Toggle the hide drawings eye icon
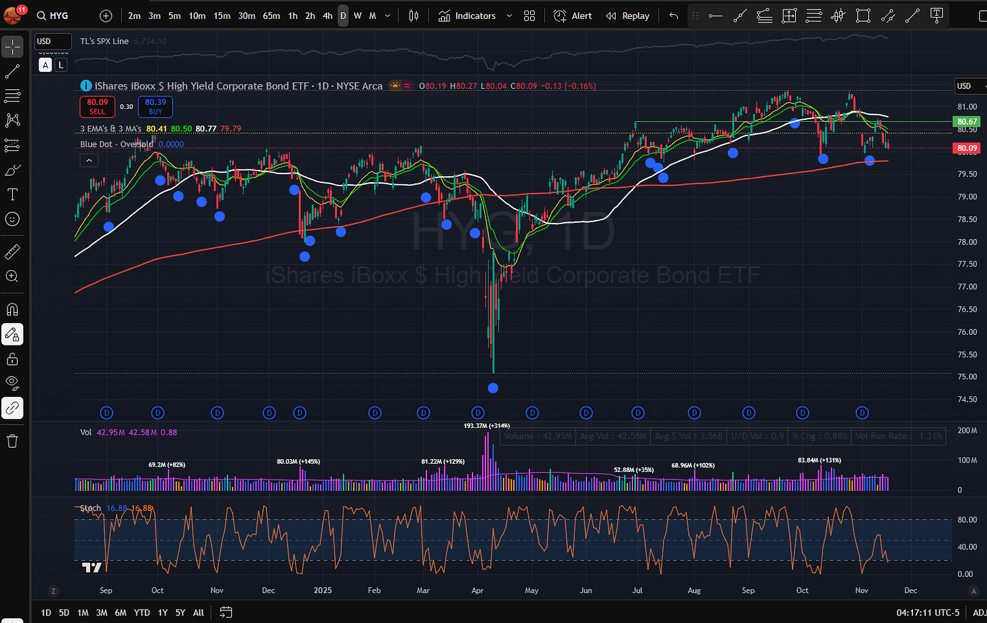Image resolution: width=987 pixels, height=623 pixels. tap(12, 383)
